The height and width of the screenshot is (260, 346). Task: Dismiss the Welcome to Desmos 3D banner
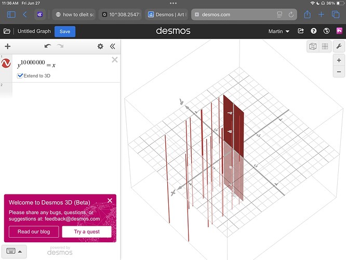coord(110,200)
